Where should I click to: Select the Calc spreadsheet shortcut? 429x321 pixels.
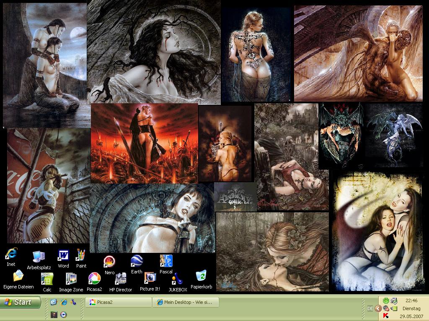tap(47, 279)
